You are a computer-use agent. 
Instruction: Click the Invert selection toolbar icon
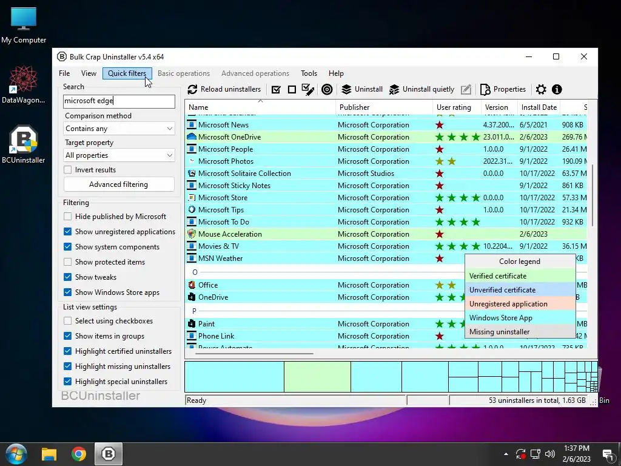307,90
